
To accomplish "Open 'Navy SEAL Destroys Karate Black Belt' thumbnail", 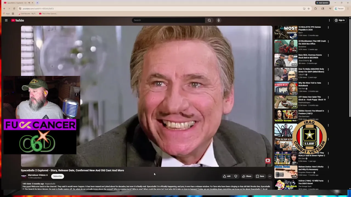I will coord(286,60).
